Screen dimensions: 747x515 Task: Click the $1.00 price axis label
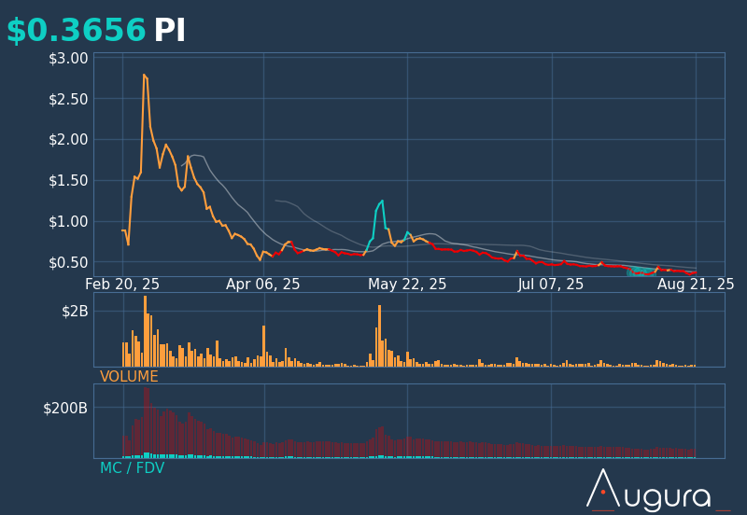click(68, 222)
